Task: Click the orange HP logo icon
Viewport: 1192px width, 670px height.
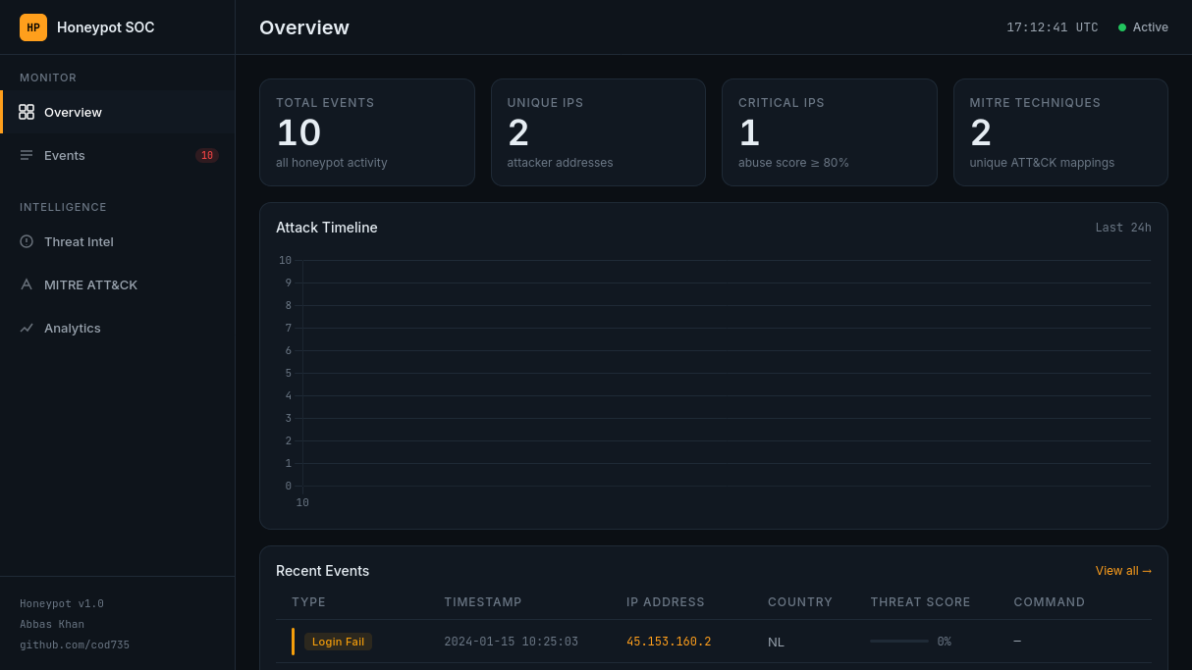Action: click(x=33, y=27)
